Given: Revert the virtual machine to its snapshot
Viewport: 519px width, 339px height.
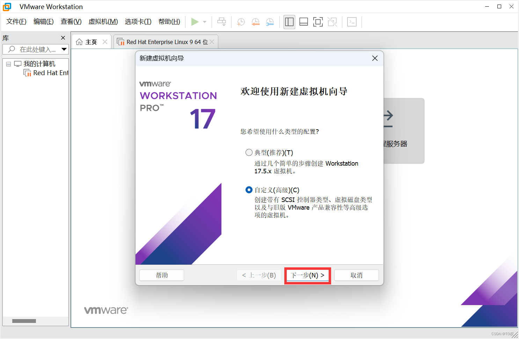Looking at the screenshot, I should (255, 22).
